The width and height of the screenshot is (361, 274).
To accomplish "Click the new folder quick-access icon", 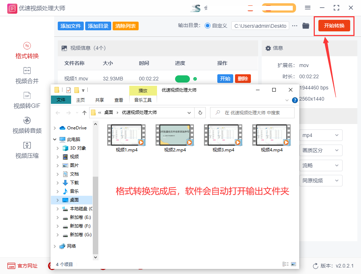I will (77, 90).
